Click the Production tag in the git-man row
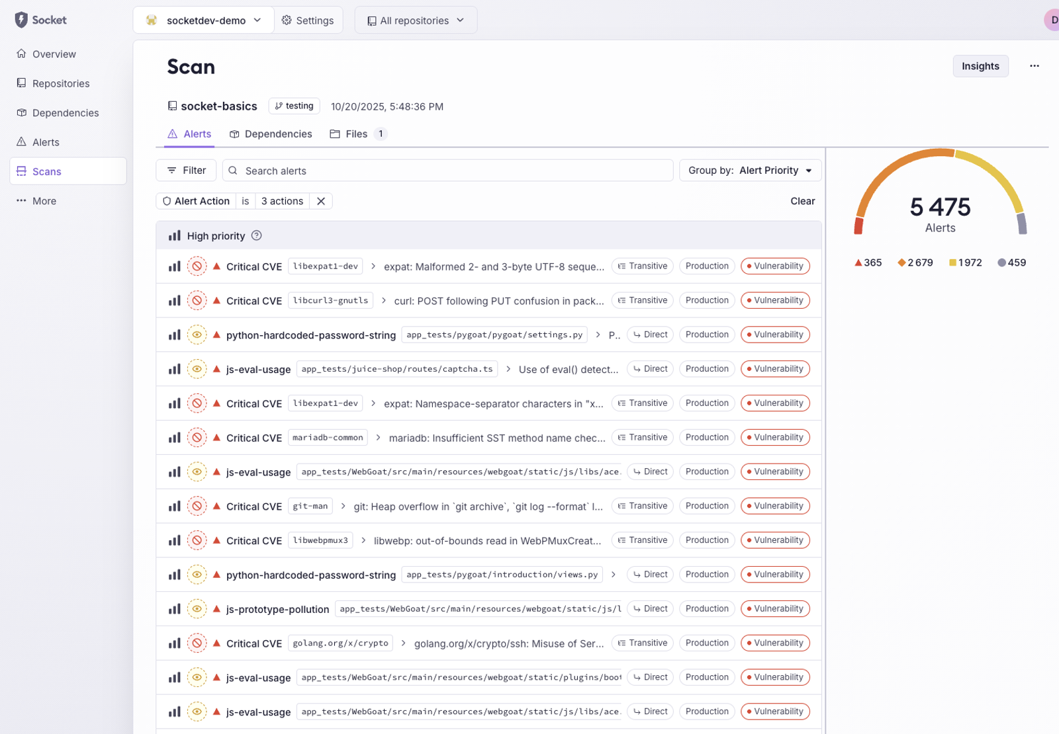This screenshot has height=734, width=1059. click(x=707, y=507)
